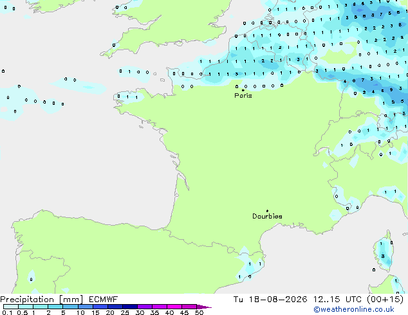The image size is (408, 315).
Task: Select the black dot marker above Dourbies label
Action: [267, 211]
